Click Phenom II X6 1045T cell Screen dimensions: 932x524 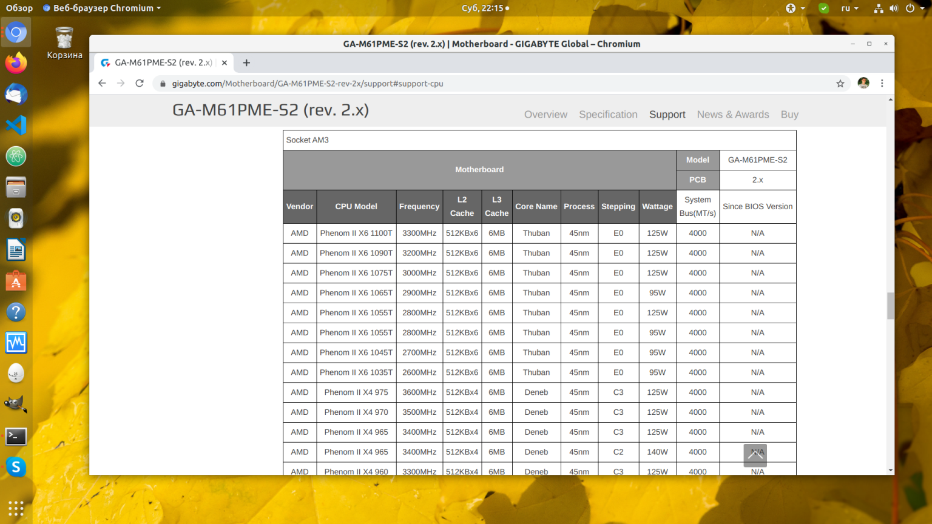click(356, 353)
